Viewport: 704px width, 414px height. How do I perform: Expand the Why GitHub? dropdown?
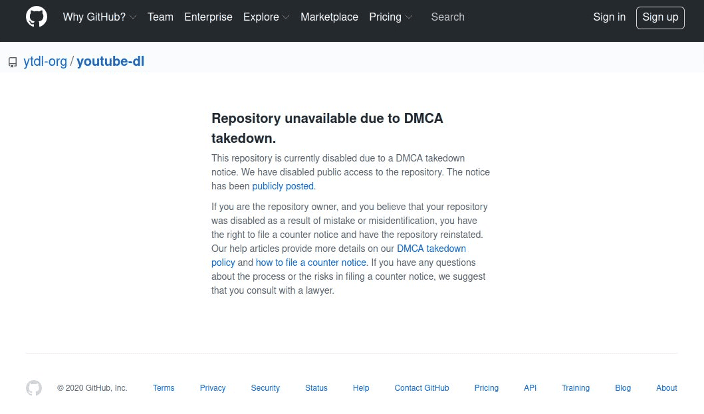click(x=99, y=17)
